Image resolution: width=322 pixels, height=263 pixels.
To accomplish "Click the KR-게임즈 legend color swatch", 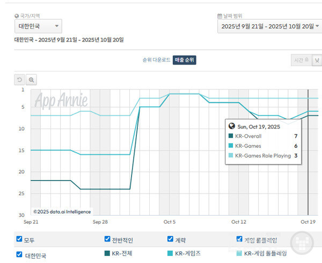I will pos(170,253).
